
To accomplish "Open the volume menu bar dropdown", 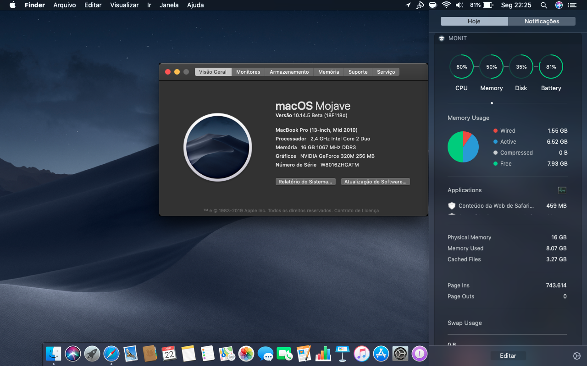I will click(x=460, y=5).
